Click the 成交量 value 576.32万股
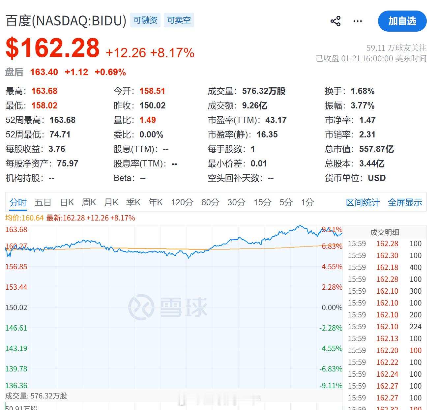 (x=264, y=91)
